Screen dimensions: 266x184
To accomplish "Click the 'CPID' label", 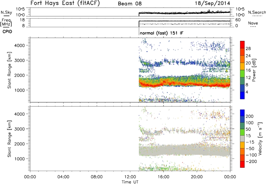I will (7, 32).
